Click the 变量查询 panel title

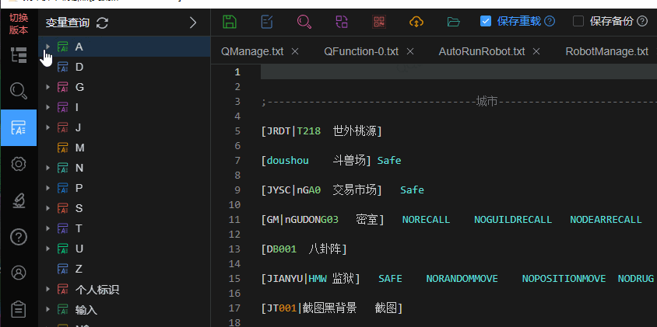pyautogui.click(x=68, y=23)
